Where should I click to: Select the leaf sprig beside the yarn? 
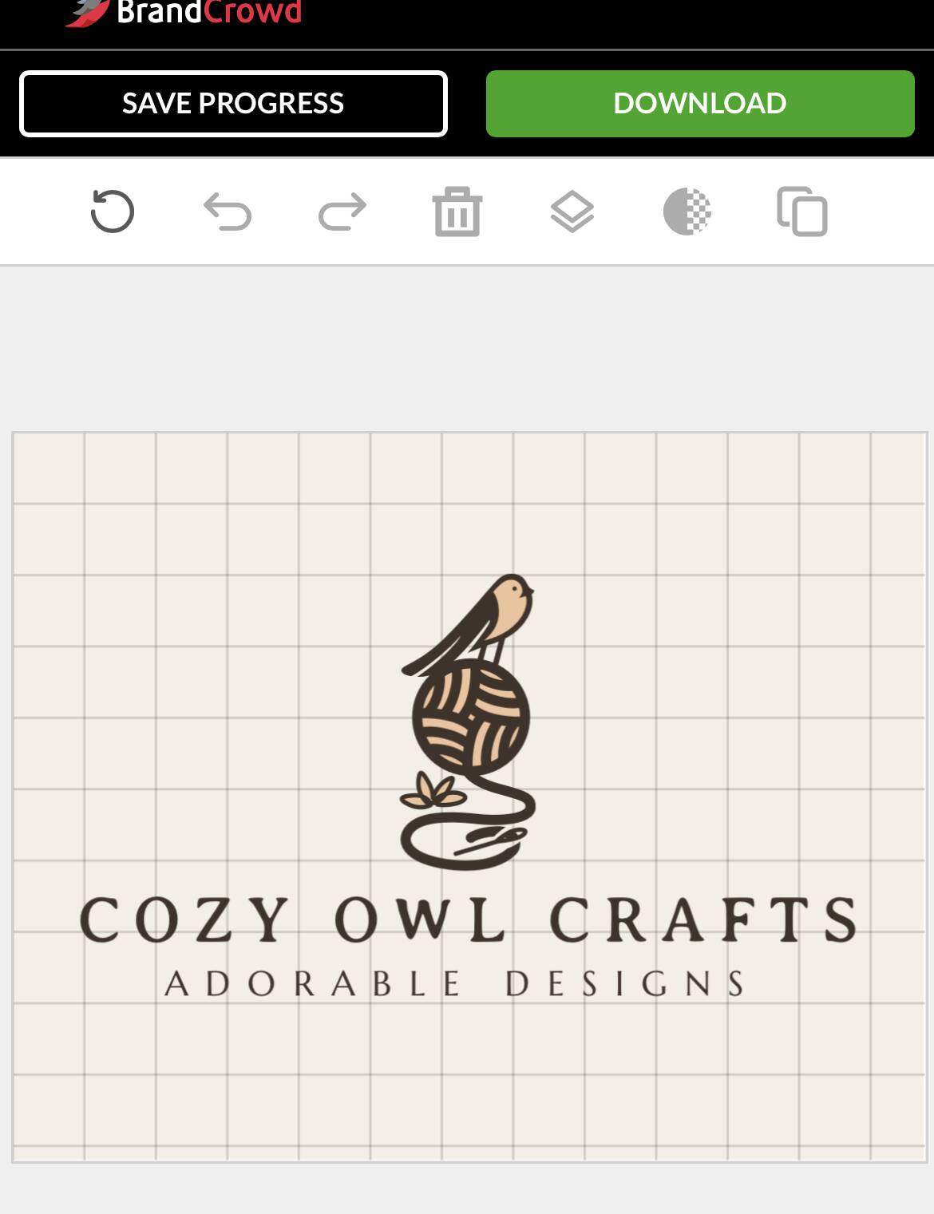click(433, 792)
